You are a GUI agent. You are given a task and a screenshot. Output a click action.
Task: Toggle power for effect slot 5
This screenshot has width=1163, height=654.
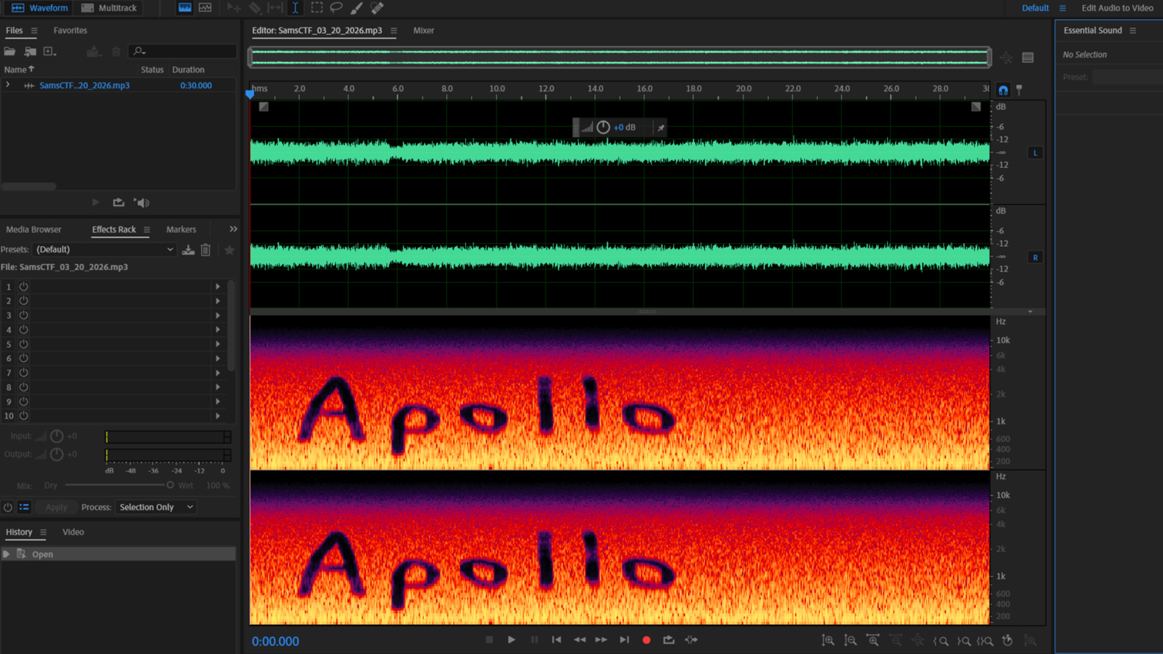(24, 344)
